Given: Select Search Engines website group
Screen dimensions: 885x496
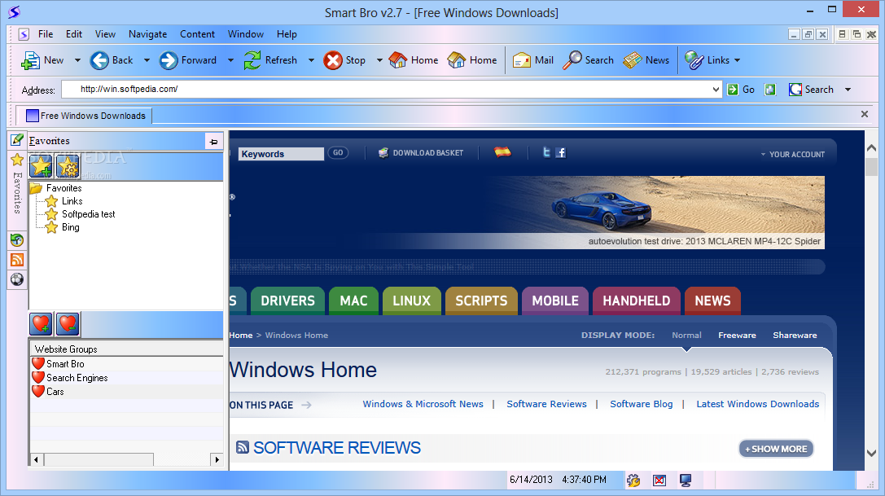Looking at the screenshot, I should tap(77, 378).
